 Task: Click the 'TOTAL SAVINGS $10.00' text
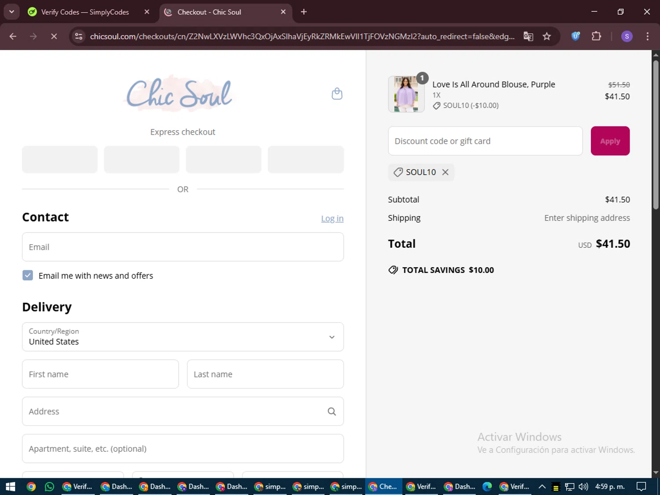pos(448,270)
